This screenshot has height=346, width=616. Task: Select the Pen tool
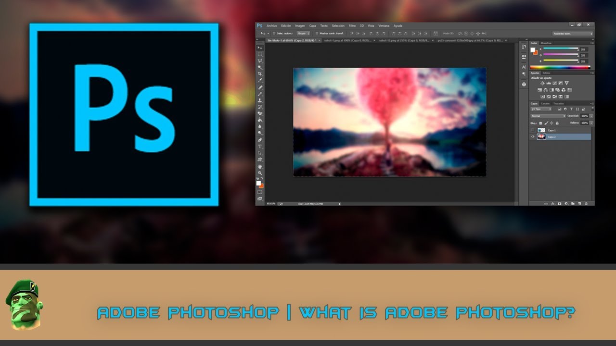pyautogui.click(x=260, y=139)
